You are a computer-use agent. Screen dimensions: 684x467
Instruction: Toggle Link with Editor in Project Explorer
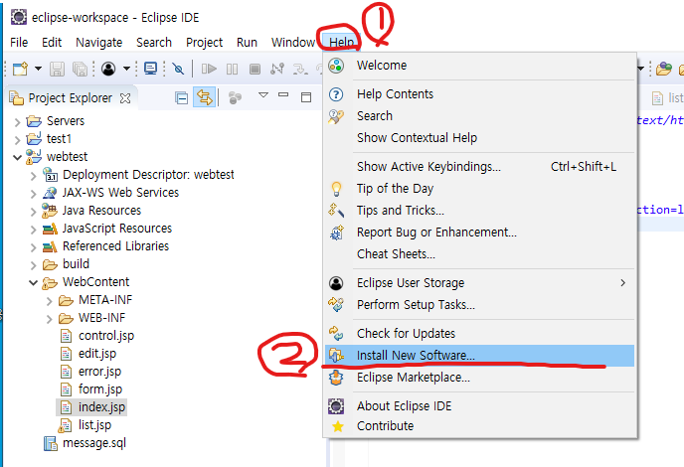pos(205,97)
